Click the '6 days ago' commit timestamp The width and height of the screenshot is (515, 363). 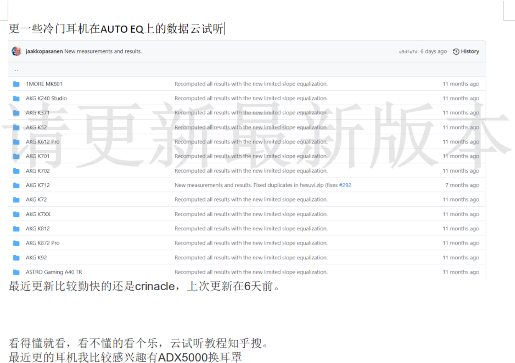(x=433, y=51)
